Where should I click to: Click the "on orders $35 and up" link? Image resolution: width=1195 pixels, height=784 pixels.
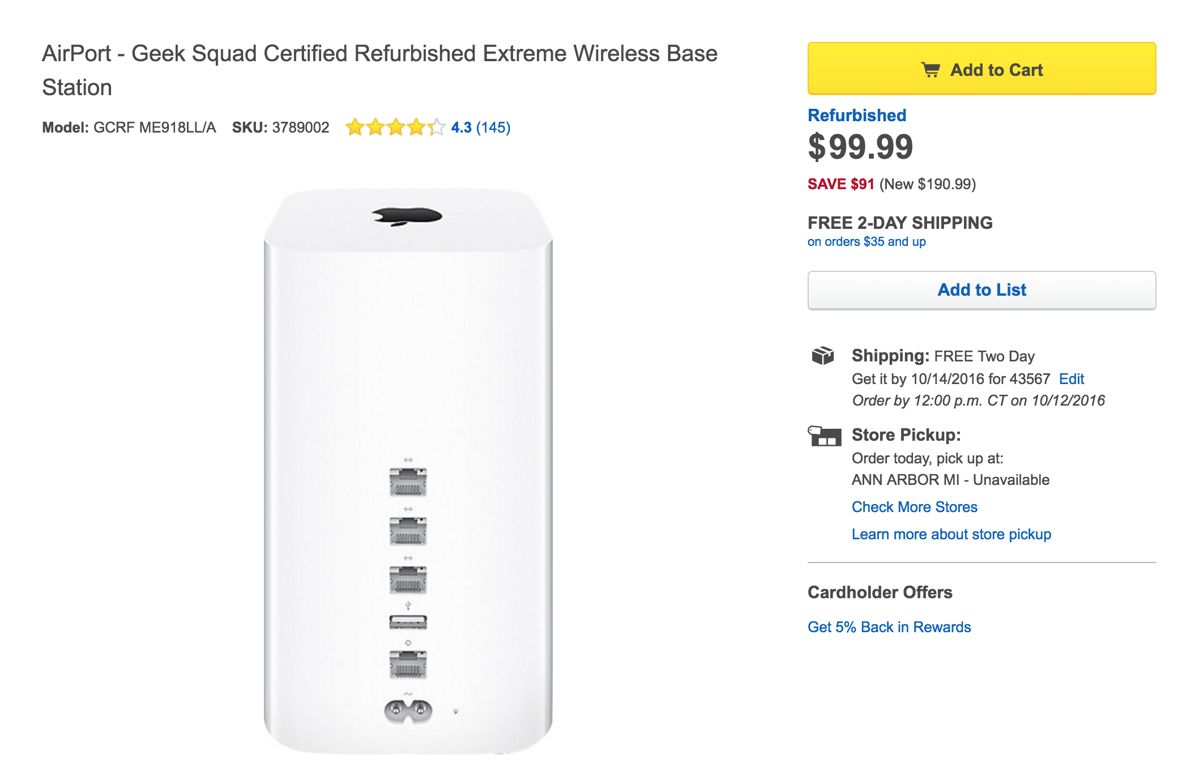pos(866,242)
